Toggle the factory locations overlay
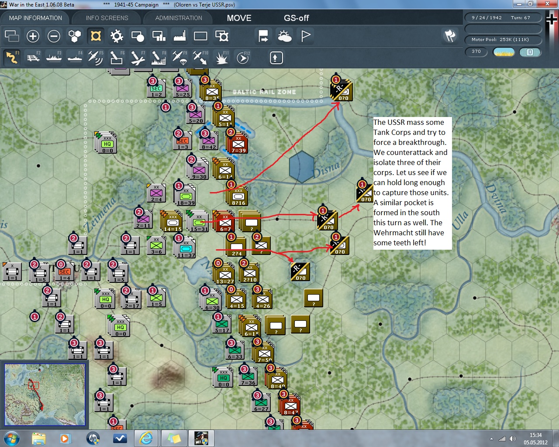Viewport: 559px width, 447px height. [x=179, y=36]
